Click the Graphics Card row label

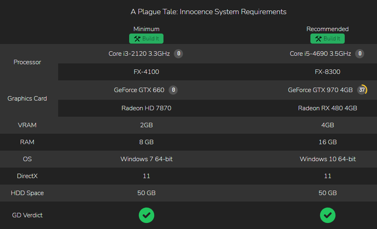27,99
